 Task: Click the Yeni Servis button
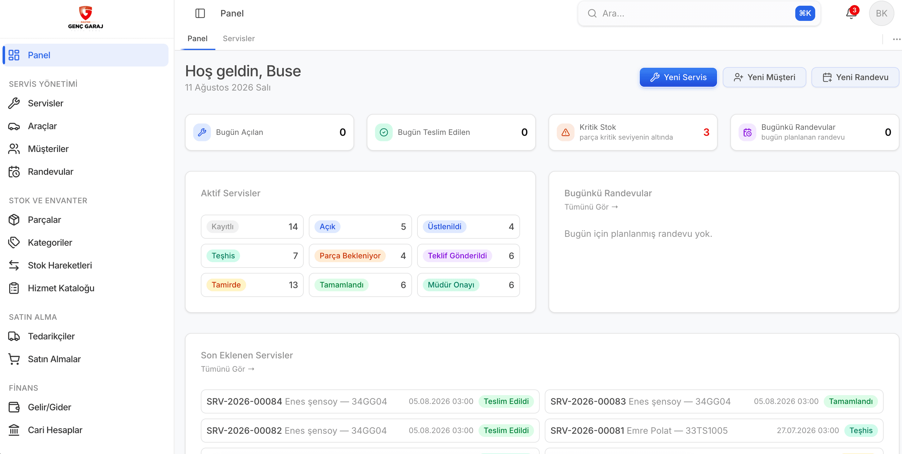[678, 77]
